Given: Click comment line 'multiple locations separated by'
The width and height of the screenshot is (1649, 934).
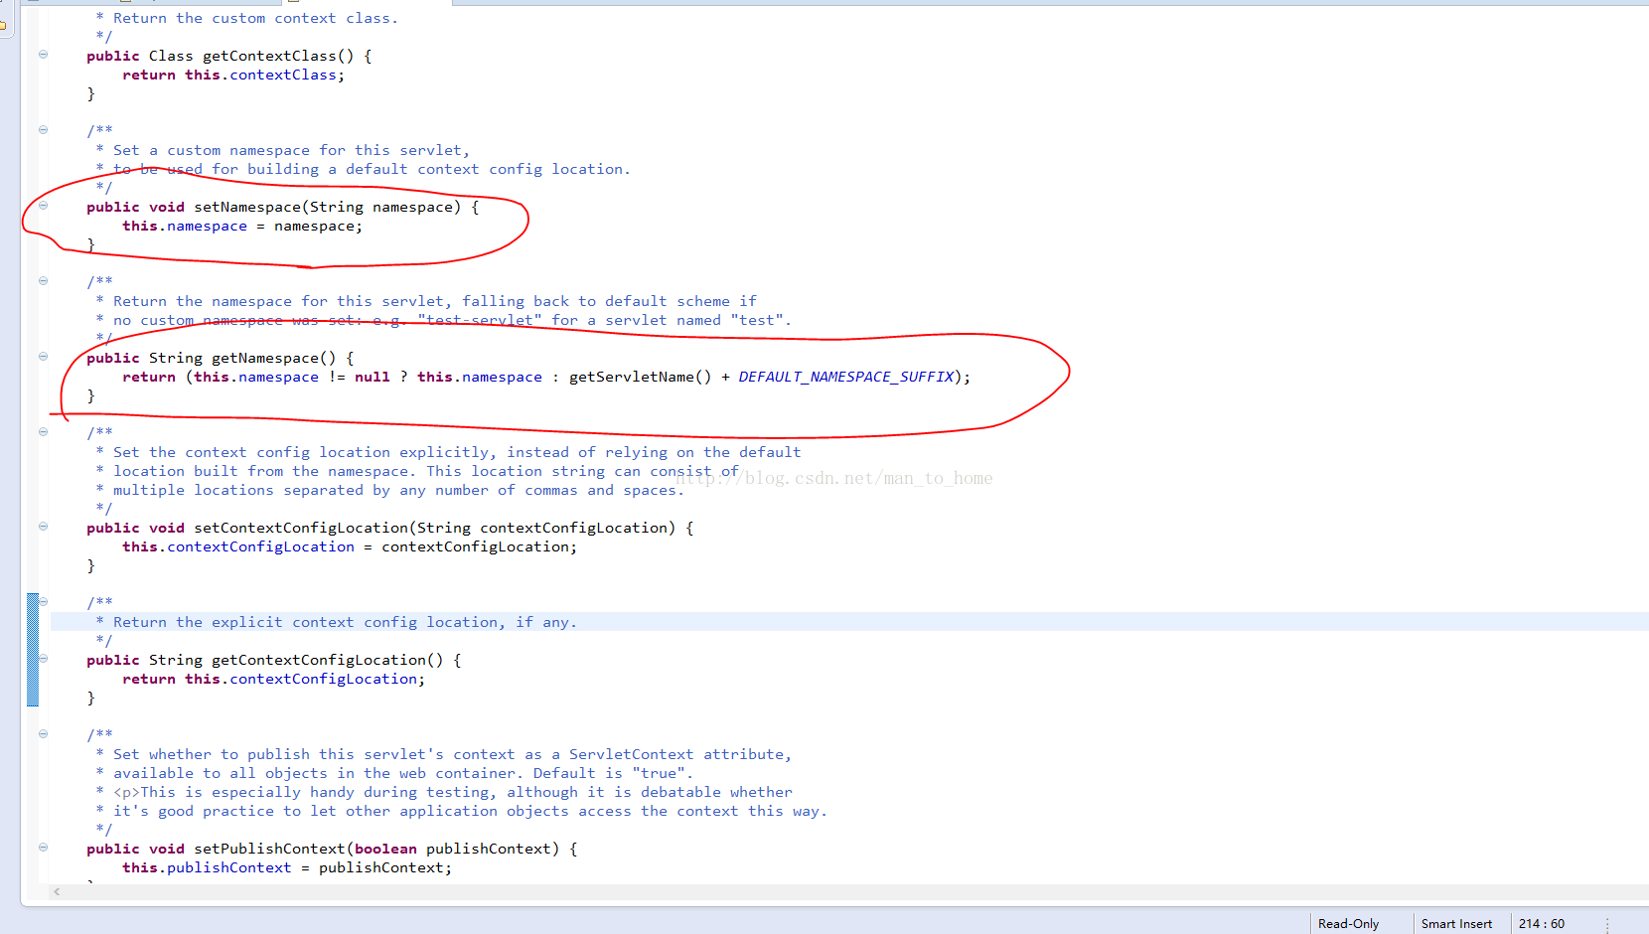Looking at the screenshot, I should pos(390,490).
